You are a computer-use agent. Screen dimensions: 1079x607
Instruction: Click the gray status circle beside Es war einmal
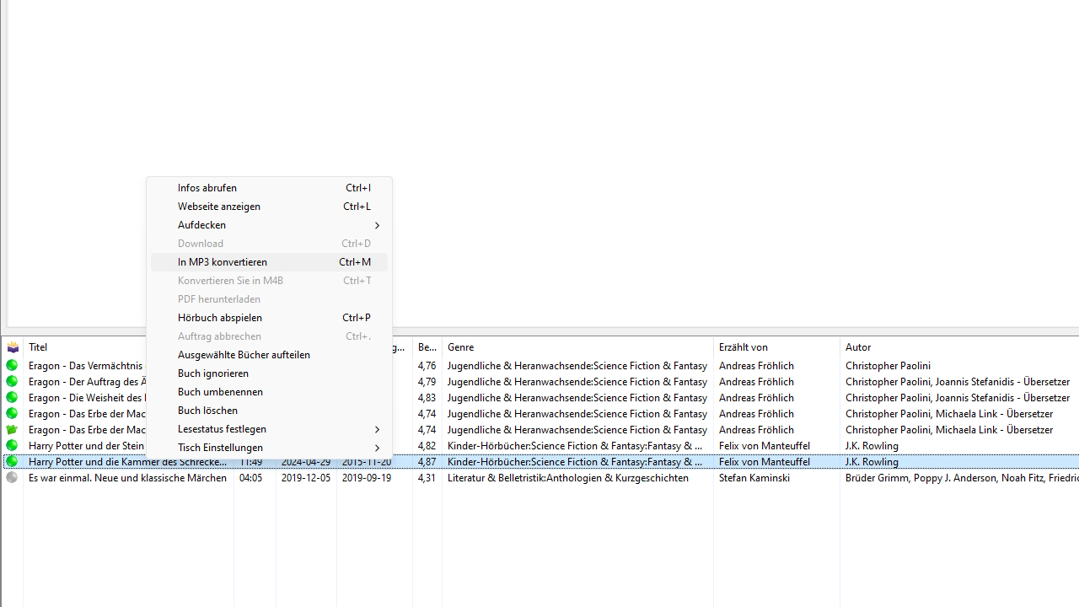click(x=12, y=477)
